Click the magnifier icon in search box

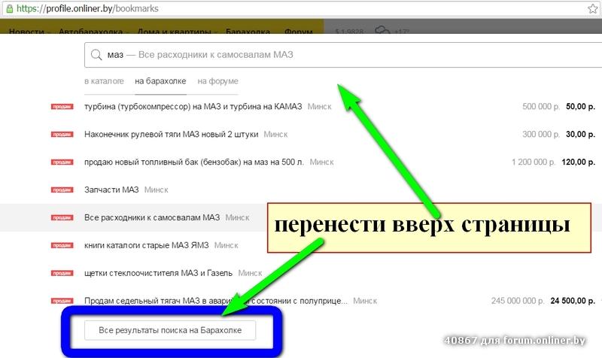point(96,56)
